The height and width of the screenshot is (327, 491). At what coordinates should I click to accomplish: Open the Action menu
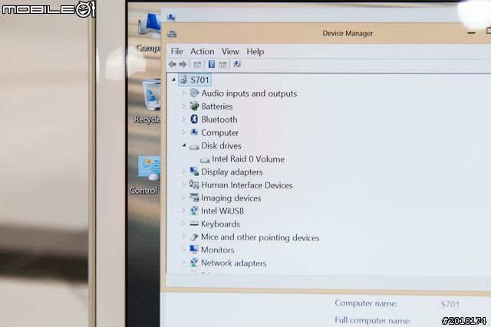(203, 51)
